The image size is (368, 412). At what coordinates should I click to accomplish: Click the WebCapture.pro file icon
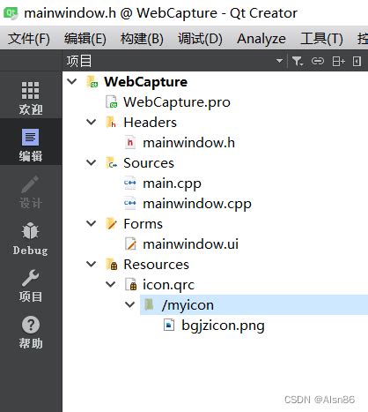point(112,102)
